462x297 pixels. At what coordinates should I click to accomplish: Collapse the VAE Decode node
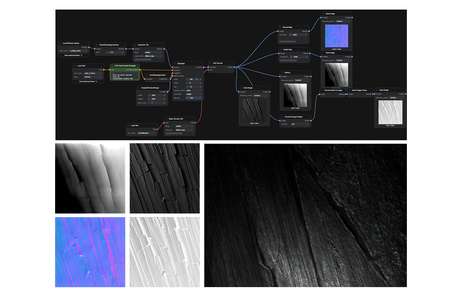coord(211,63)
